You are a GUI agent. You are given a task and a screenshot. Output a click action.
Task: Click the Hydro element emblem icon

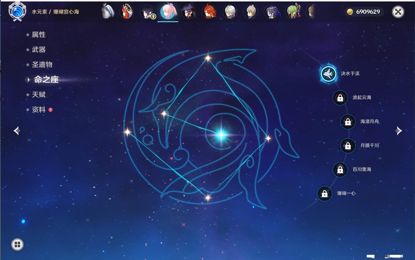(x=17, y=11)
